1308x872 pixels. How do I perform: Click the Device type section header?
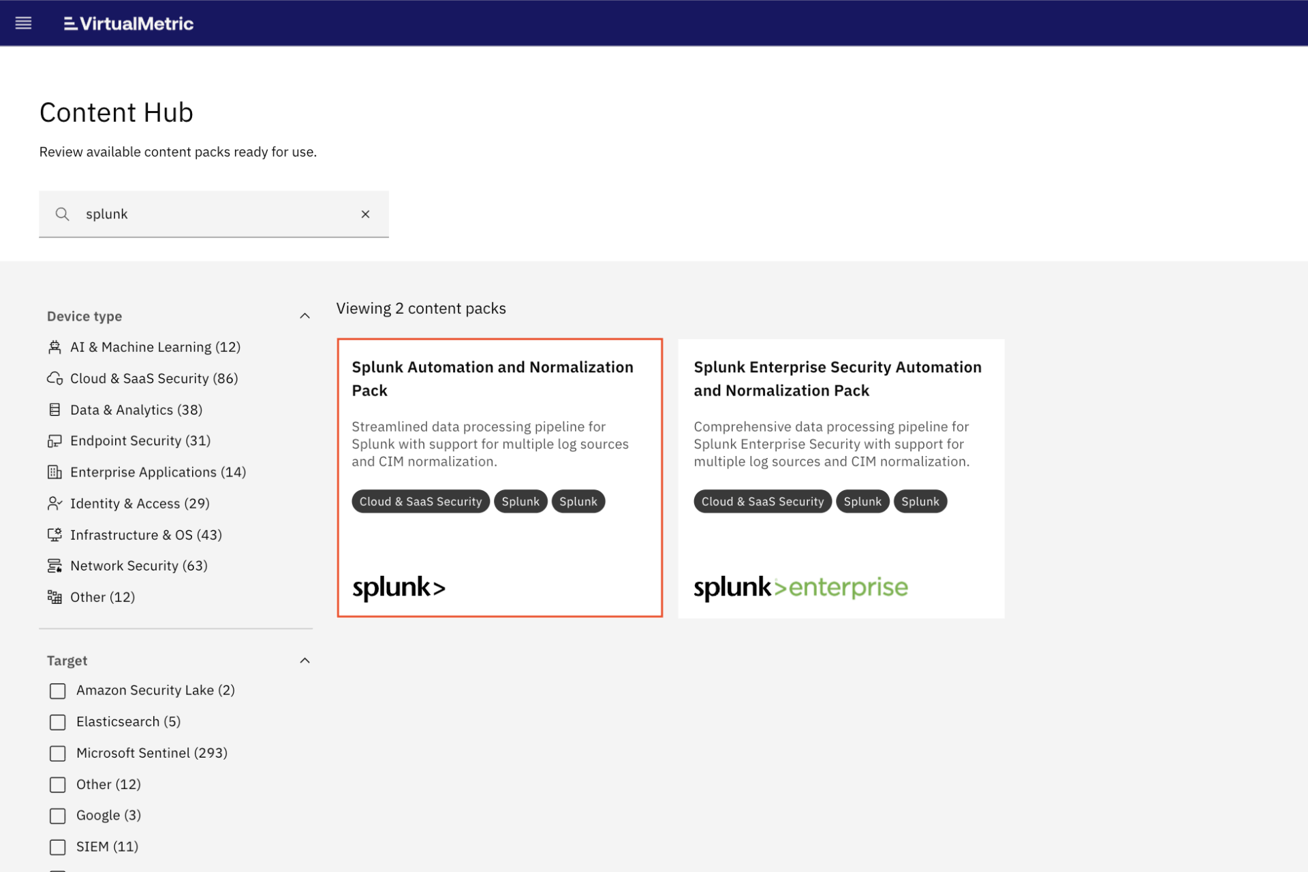pyautogui.click(x=84, y=316)
